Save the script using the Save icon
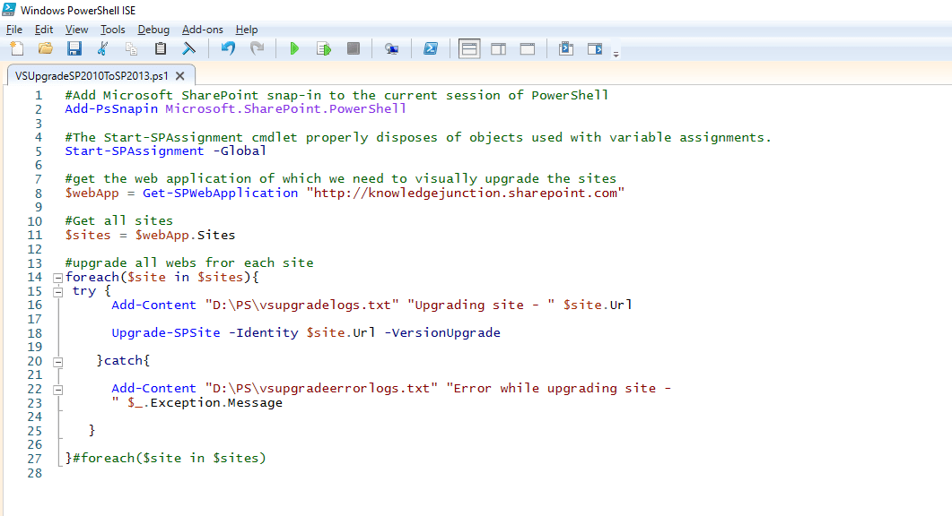This screenshot has height=516, width=952. pyautogui.click(x=75, y=48)
